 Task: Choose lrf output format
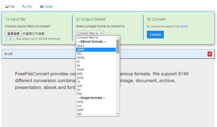[96, 66]
